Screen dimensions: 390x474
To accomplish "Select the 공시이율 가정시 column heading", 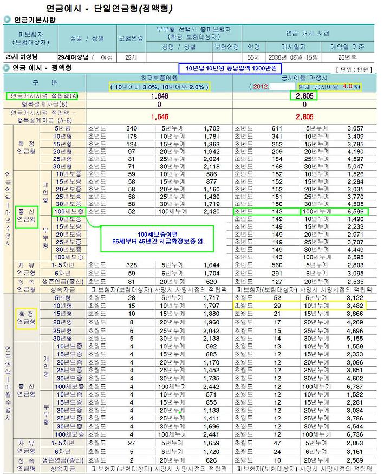I will [304, 78].
